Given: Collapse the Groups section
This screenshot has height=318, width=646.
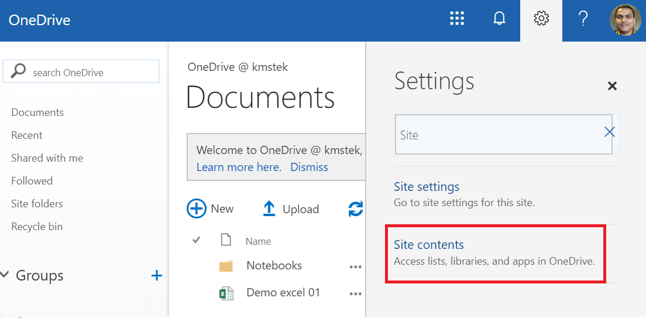Looking at the screenshot, I should point(6,275).
